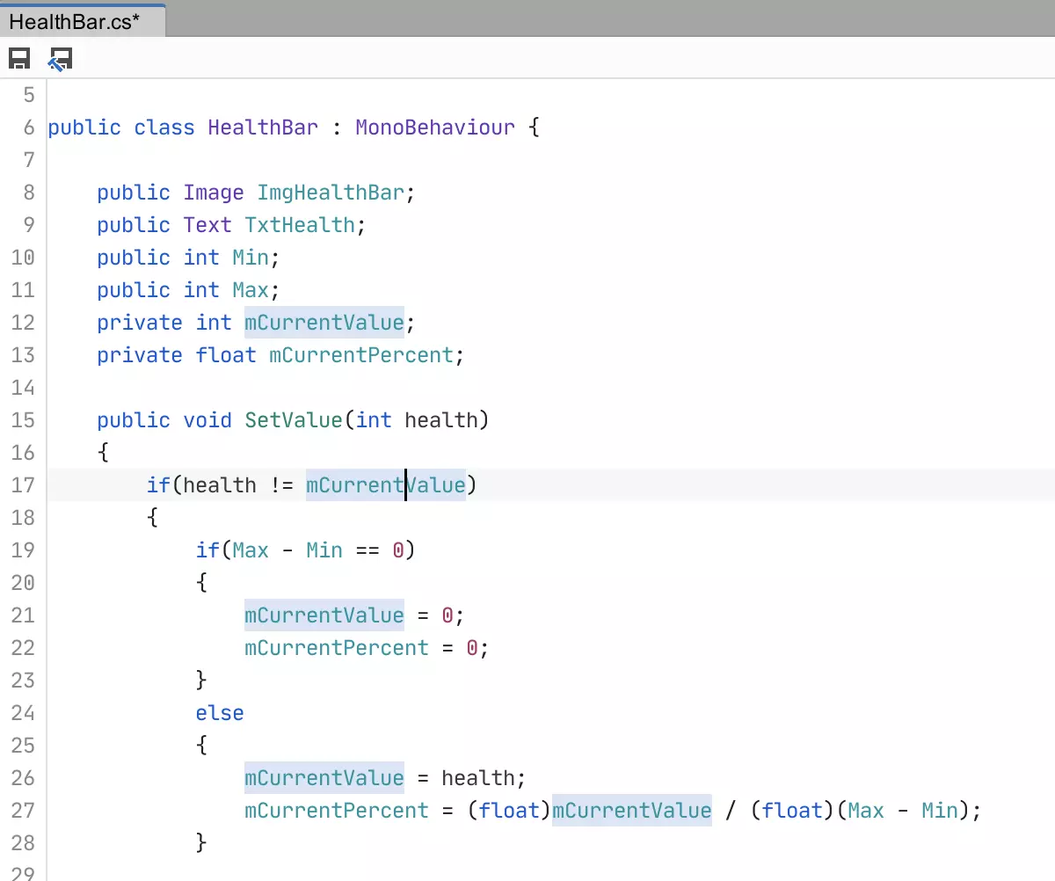
Task: Click line number 21 in the gutter
Action: click(x=24, y=615)
